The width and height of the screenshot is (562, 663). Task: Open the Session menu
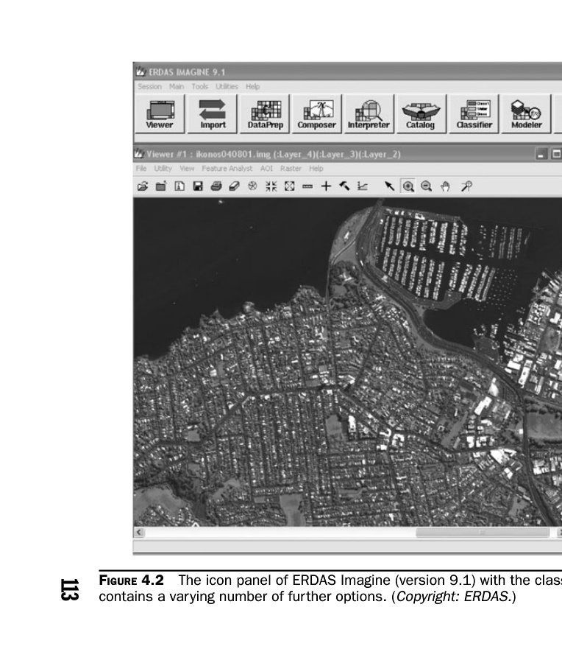pyautogui.click(x=149, y=86)
